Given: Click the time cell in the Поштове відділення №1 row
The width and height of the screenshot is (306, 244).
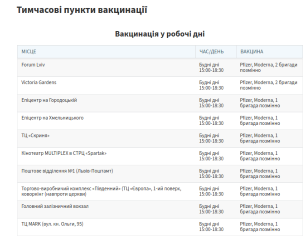Looking at the screenshot, I should 216,174.
